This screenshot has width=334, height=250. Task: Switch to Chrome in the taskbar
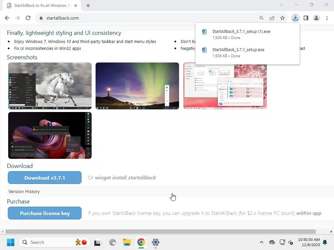[141, 242]
